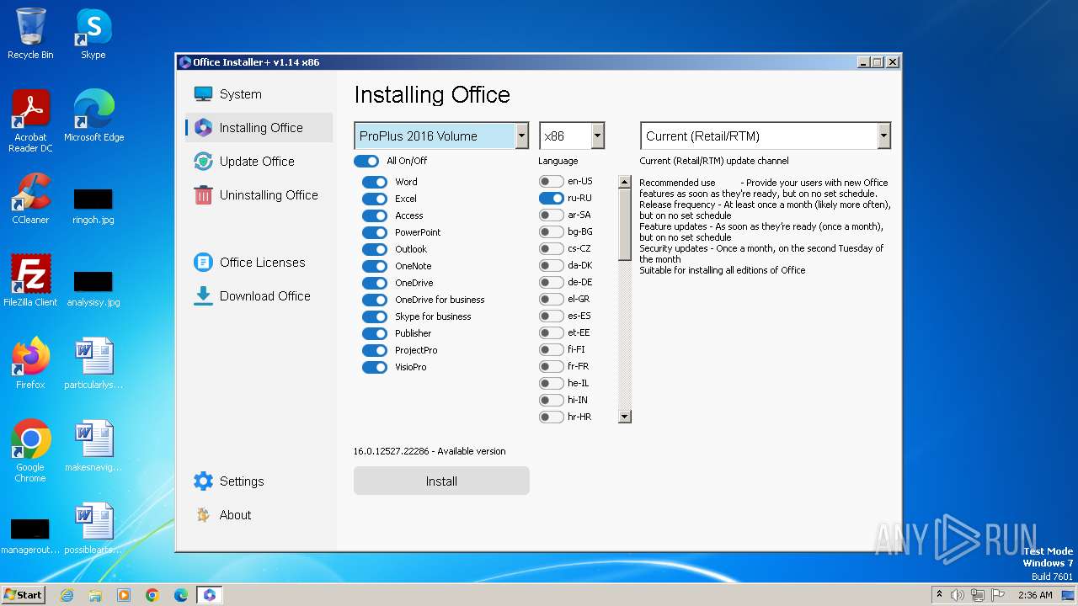The width and height of the screenshot is (1078, 606).
Task: Select the Installing Office sidebar icon
Action: click(203, 128)
